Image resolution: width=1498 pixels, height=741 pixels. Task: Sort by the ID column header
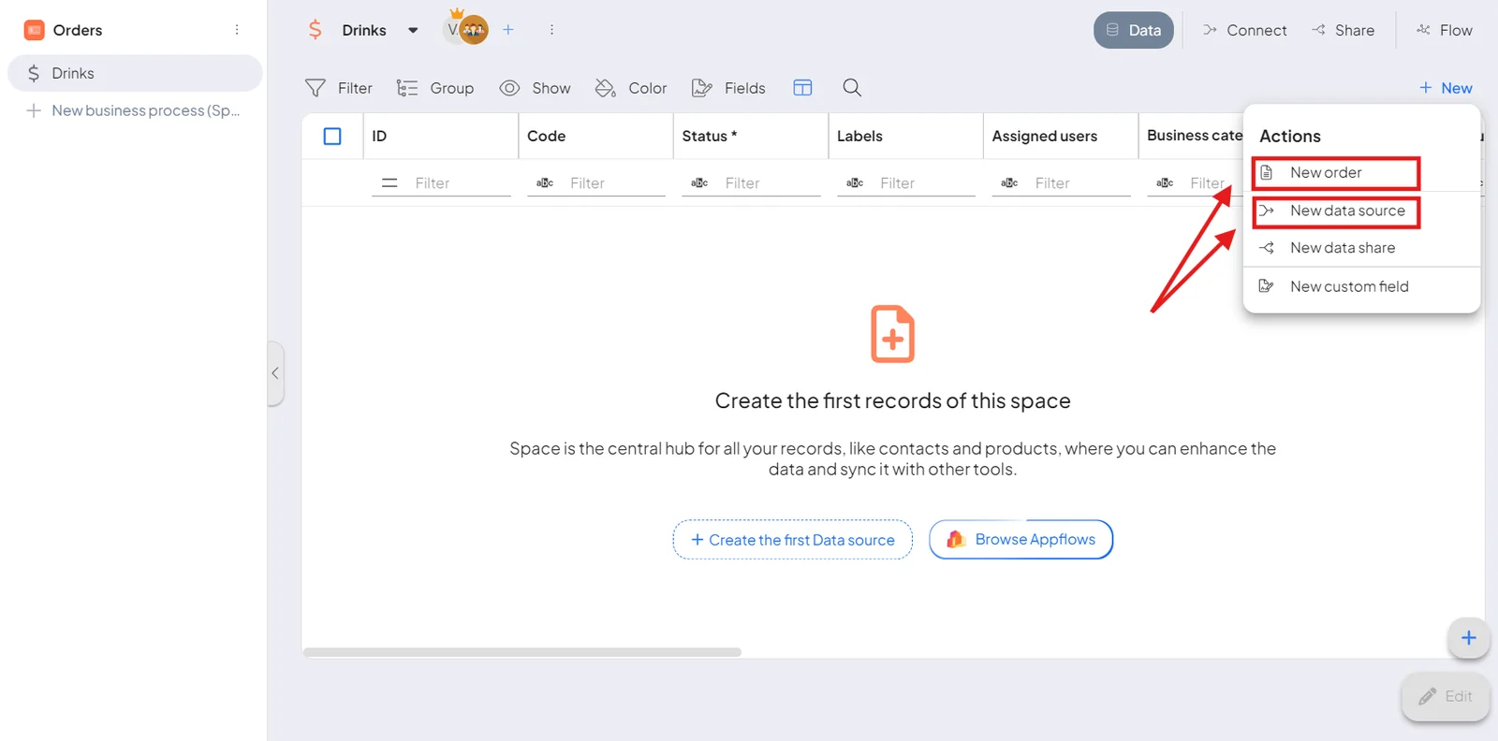coord(441,137)
